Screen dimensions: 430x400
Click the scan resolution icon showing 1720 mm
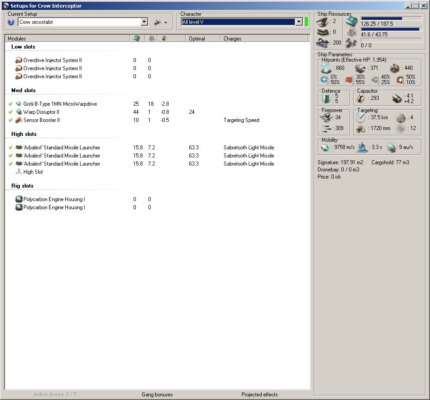[360, 129]
